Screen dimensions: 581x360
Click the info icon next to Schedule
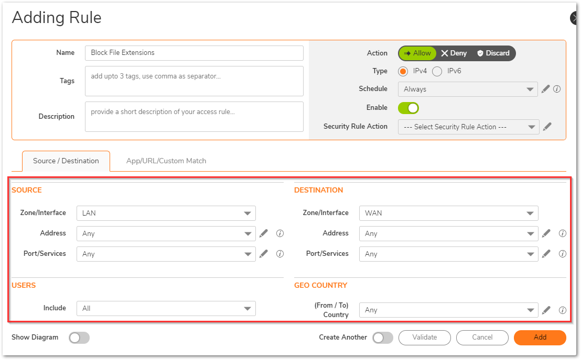[557, 89]
